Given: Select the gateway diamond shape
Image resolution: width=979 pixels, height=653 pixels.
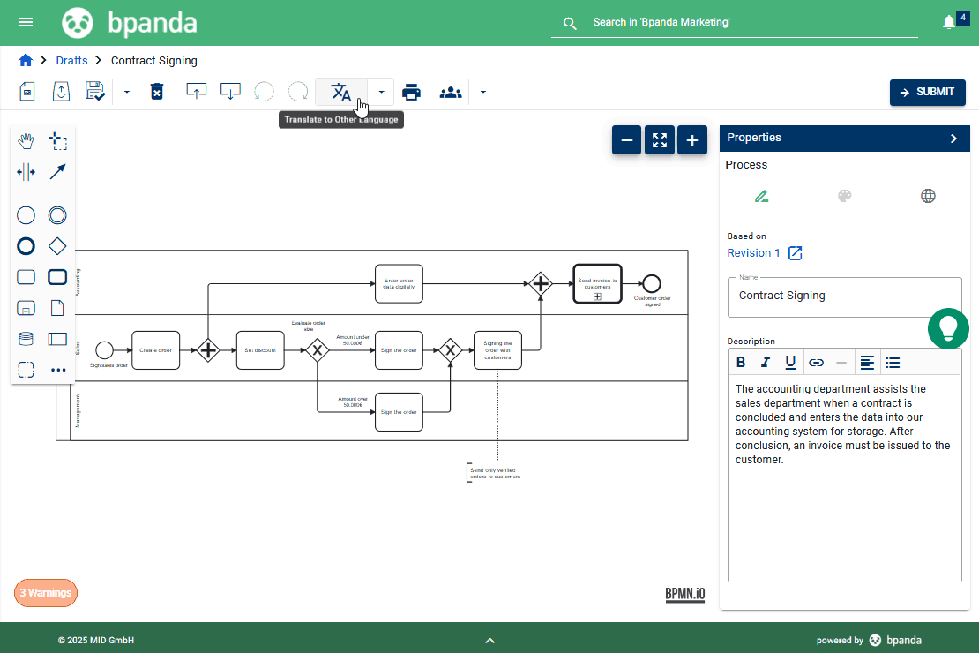Looking at the screenshot, I should tap(57, 246).
